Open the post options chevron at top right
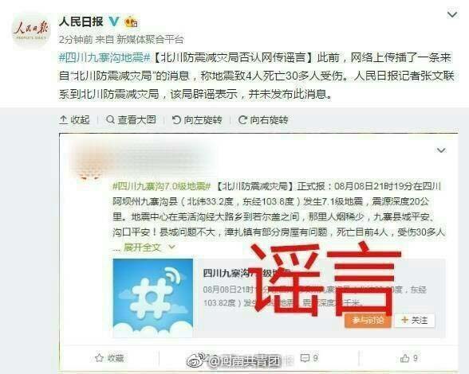 [x=452, y=14]
